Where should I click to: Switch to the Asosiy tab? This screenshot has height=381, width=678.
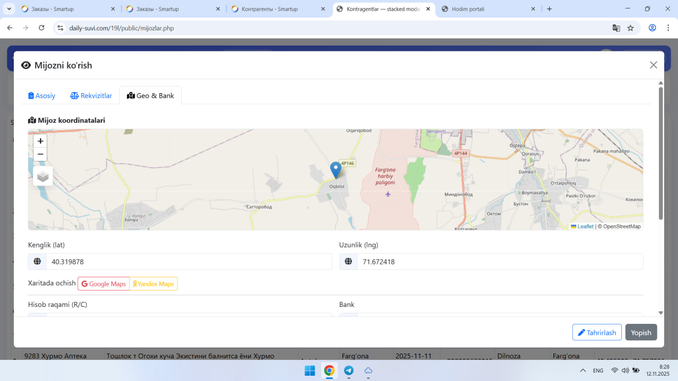(x=42, y=96)
